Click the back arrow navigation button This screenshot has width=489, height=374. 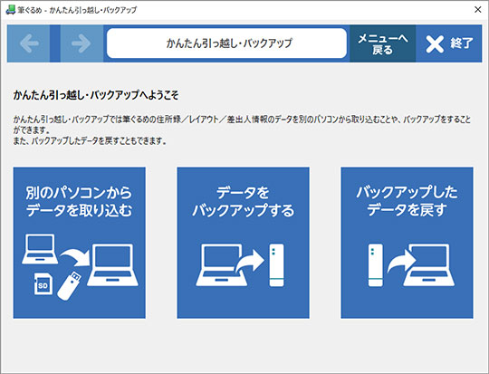point(28,43)
